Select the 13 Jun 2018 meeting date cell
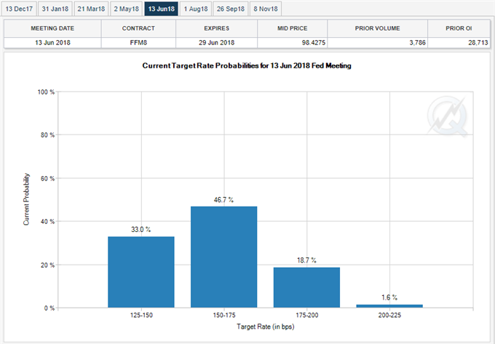This screenshot has width=495, height=344. pos(52,43)
